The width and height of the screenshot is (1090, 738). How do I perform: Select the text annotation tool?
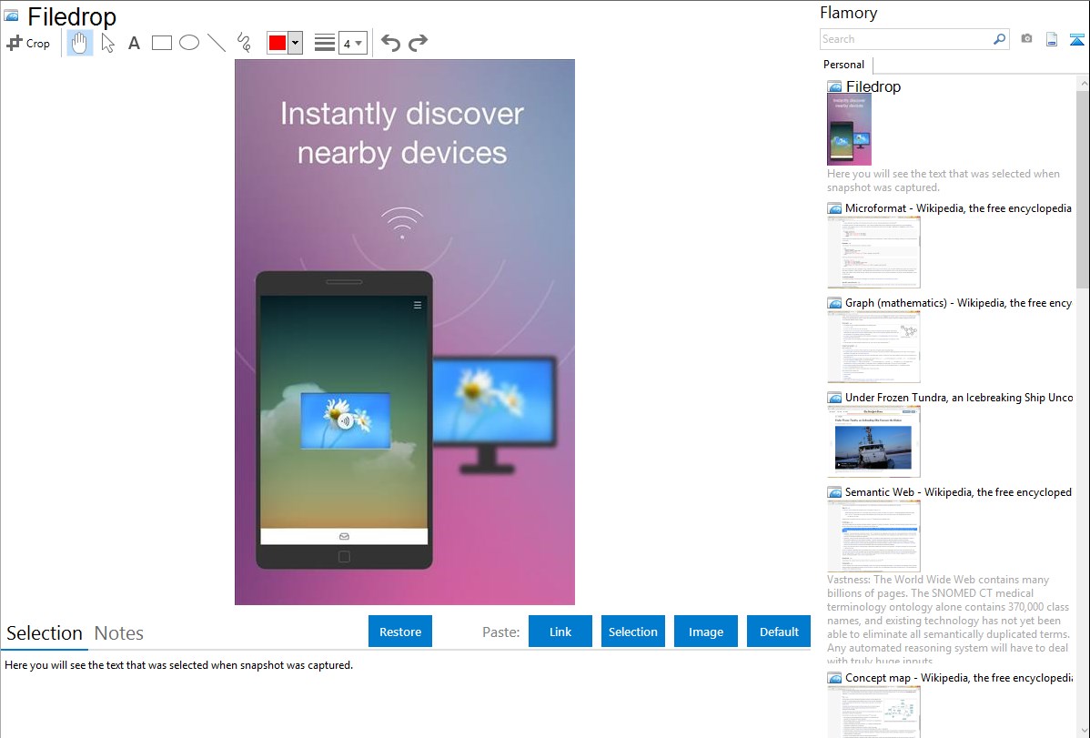point(134,43)
